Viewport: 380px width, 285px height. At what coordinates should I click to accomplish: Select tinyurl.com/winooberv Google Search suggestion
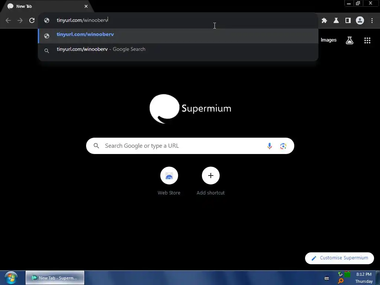tap(178, 50)
